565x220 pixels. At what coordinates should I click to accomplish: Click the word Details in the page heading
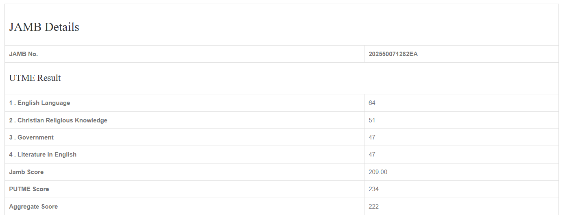[62, 27]
